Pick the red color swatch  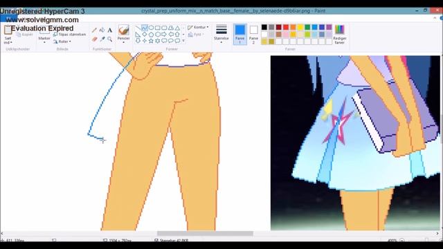pyautogui.click(x=286, y=28)
